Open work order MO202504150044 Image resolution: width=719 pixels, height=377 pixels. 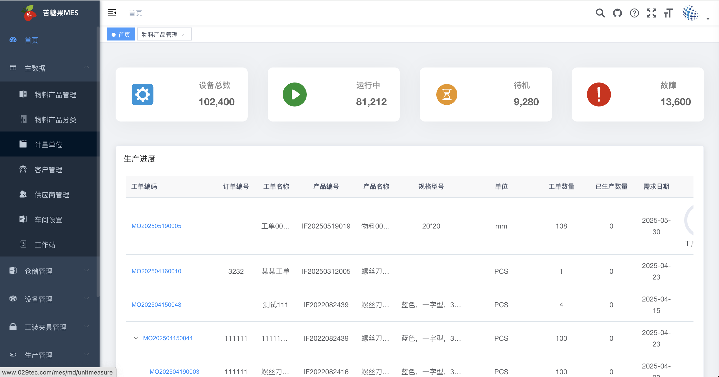pyautogui.click(x=168, y=338)
